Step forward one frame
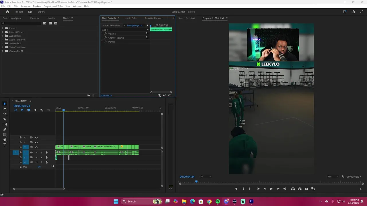 point(278,189)
